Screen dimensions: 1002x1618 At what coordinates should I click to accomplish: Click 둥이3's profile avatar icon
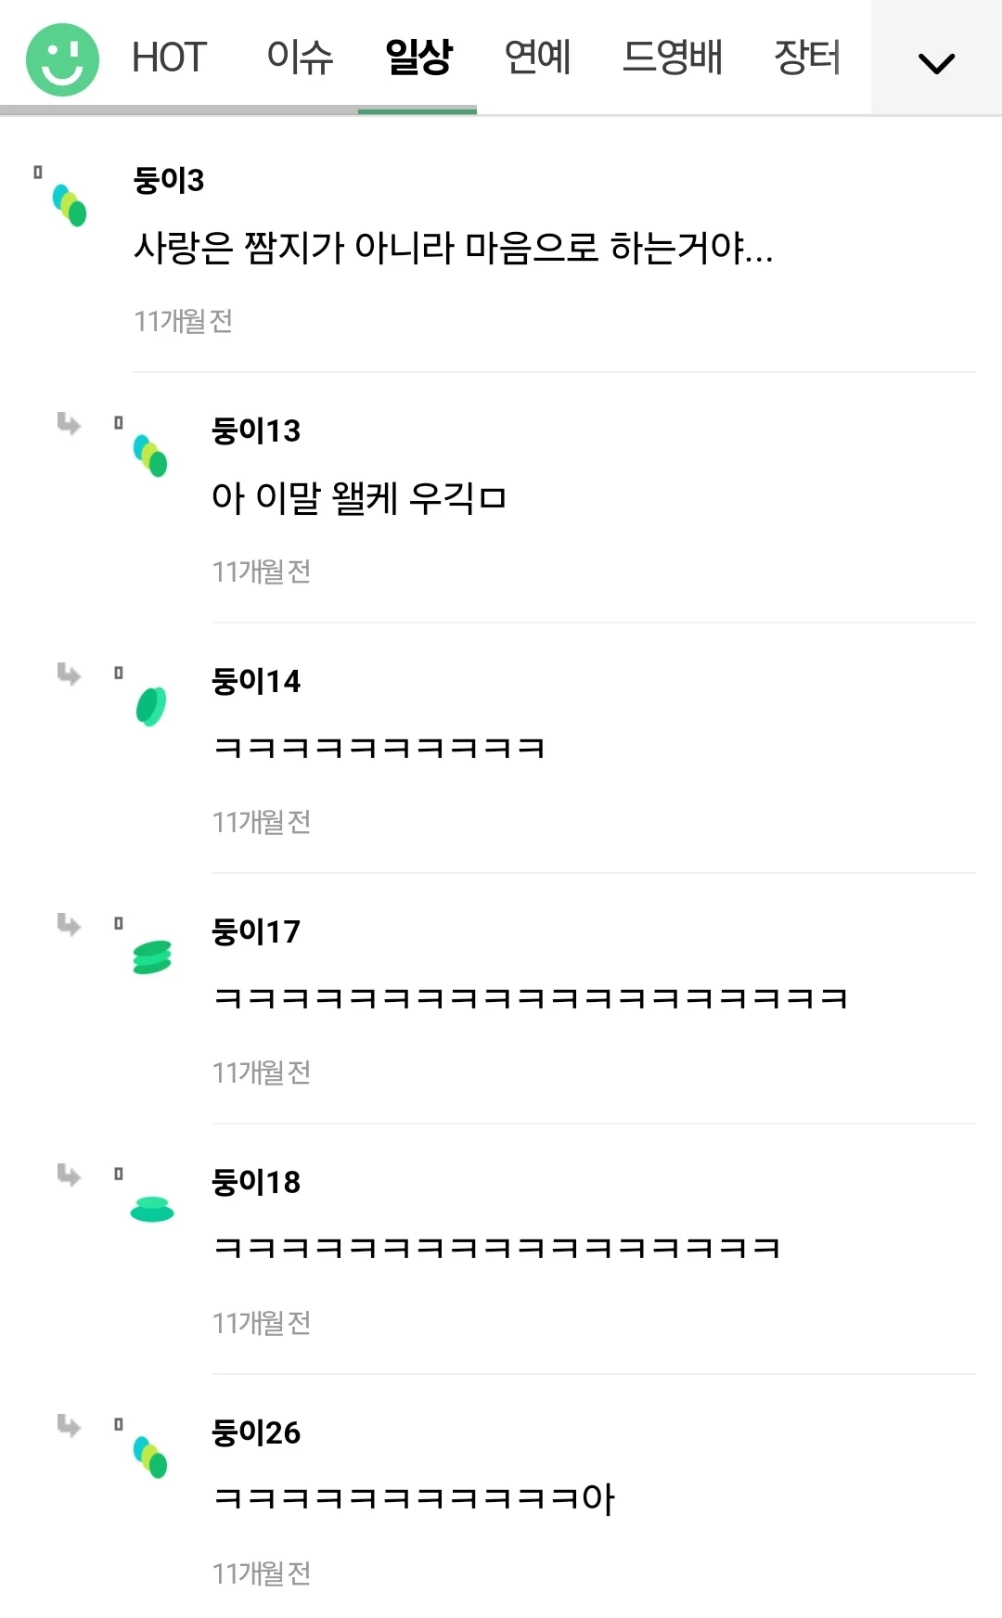coord(70,205)
